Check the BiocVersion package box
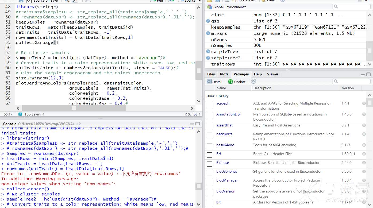The width and height of the screenshot is (373, 208). tap(210, 192)
